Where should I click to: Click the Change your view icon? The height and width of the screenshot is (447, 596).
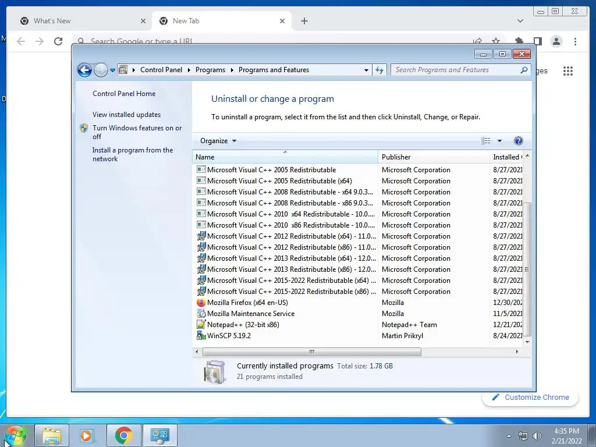(486, 141)
